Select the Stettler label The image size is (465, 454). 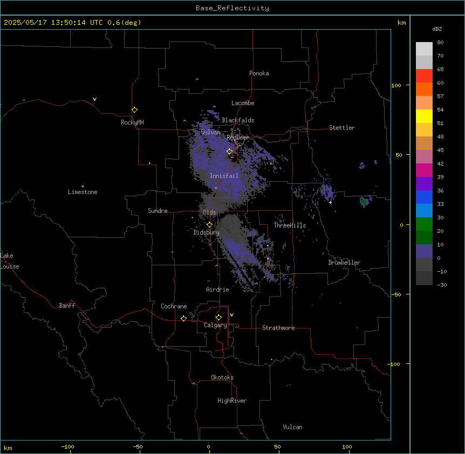(x=341, y=128)
